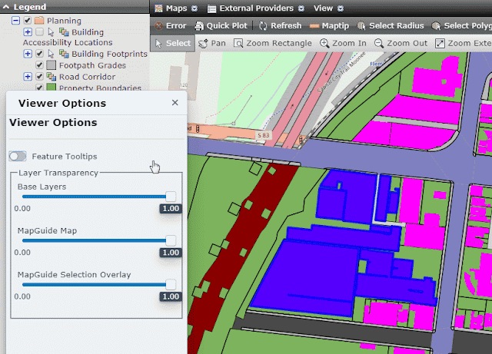Click the Building Footprints theme icon
The image size is (492, 354).
pyautogui.click(x=64, y=54)
